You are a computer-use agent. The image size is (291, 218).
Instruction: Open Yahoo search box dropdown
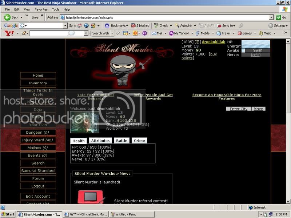pyautogui.click(x=86, y=33)
